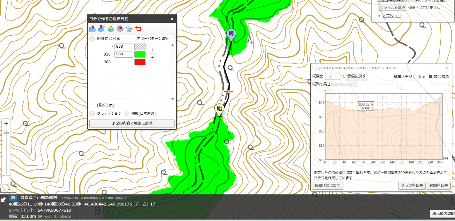
Task: Select the 0m vertical axis radio button
Action: (x=416, y=77)
